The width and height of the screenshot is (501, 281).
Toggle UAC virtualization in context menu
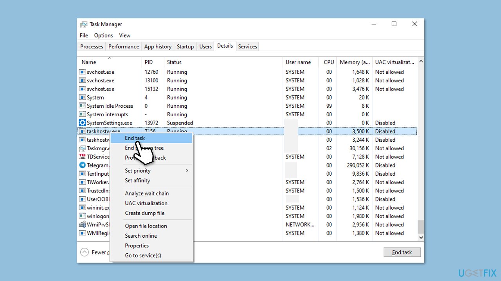click(x=146, y=203)
